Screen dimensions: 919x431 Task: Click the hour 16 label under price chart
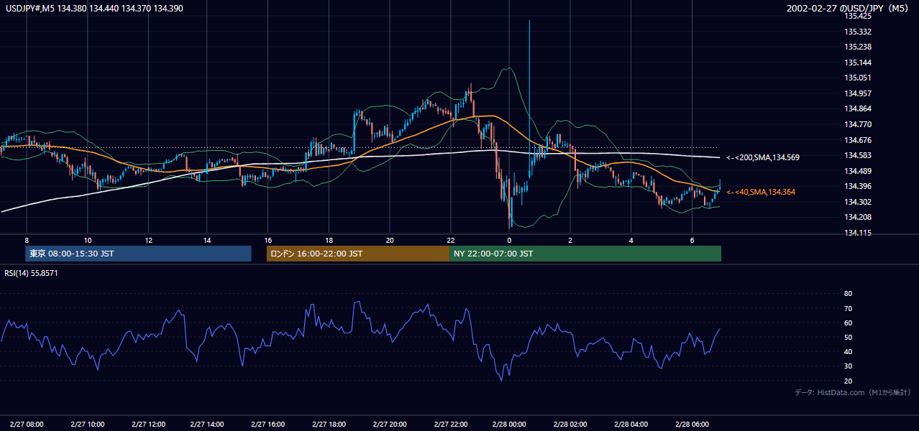(x=268, y=240)
